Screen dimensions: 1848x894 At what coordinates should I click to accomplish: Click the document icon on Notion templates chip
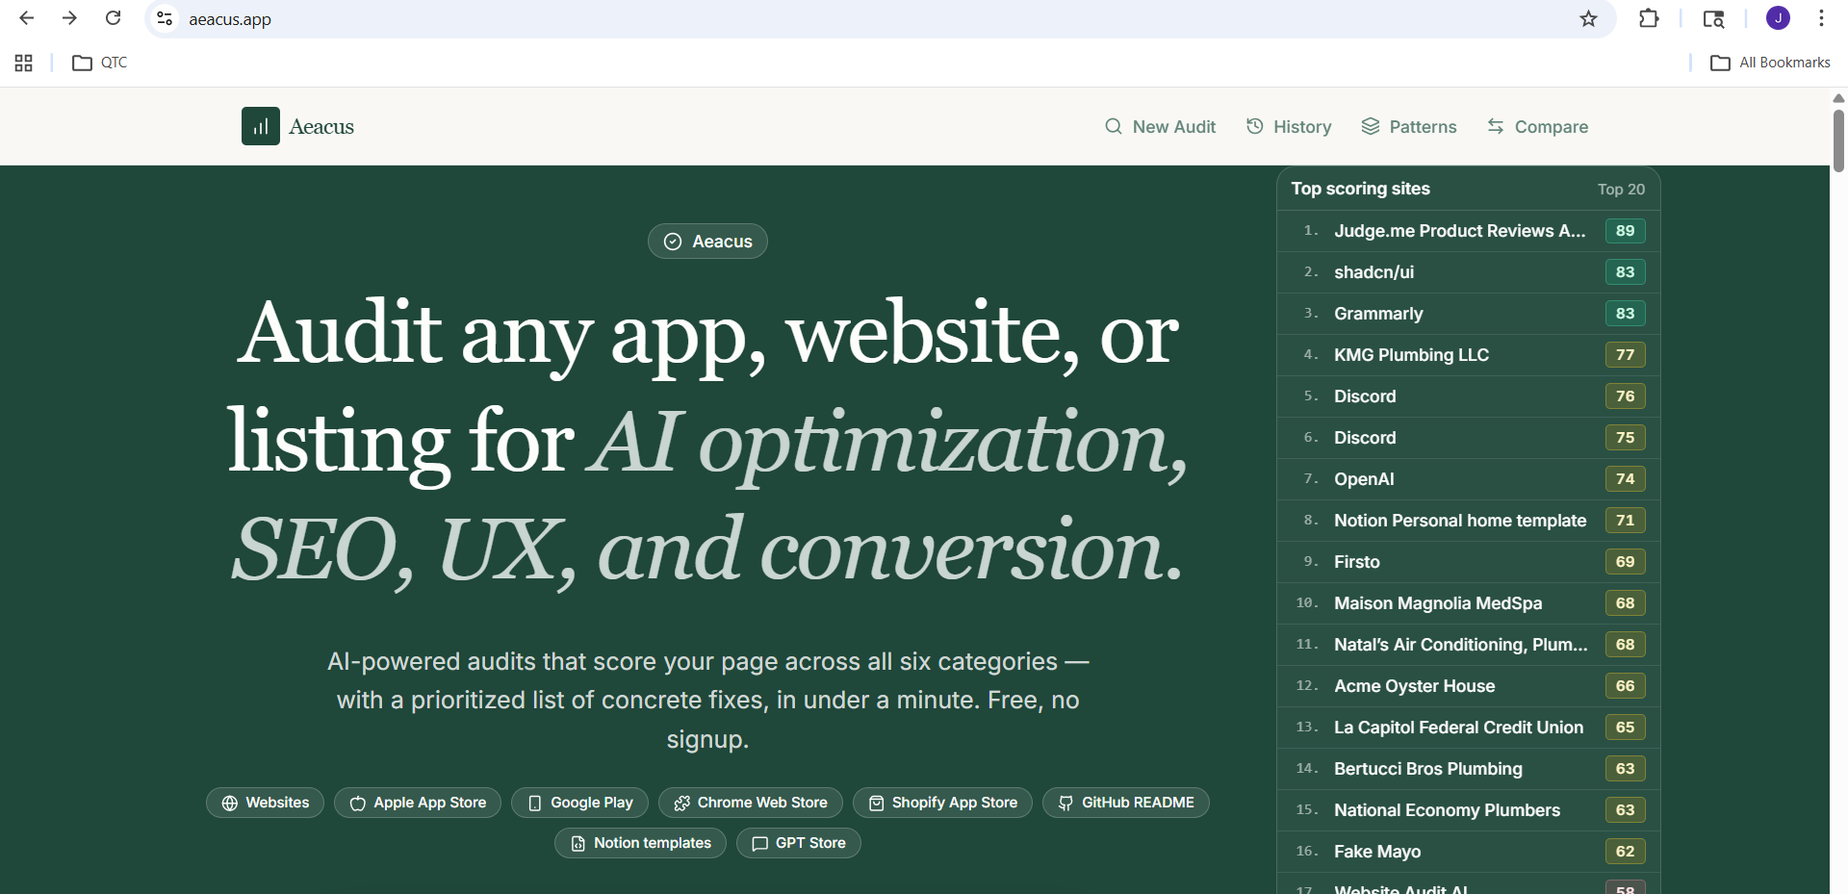pyautogui.click(x=578, y=844)
